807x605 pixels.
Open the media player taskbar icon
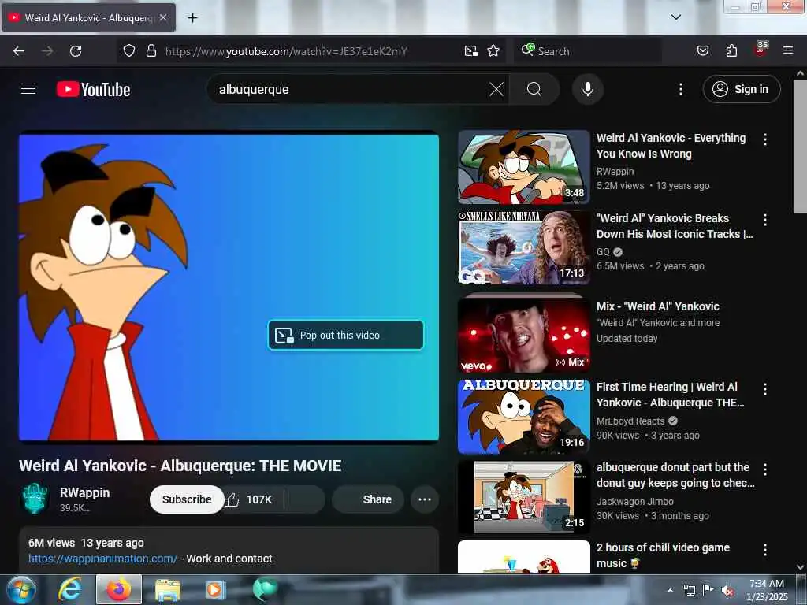point(215,589)
